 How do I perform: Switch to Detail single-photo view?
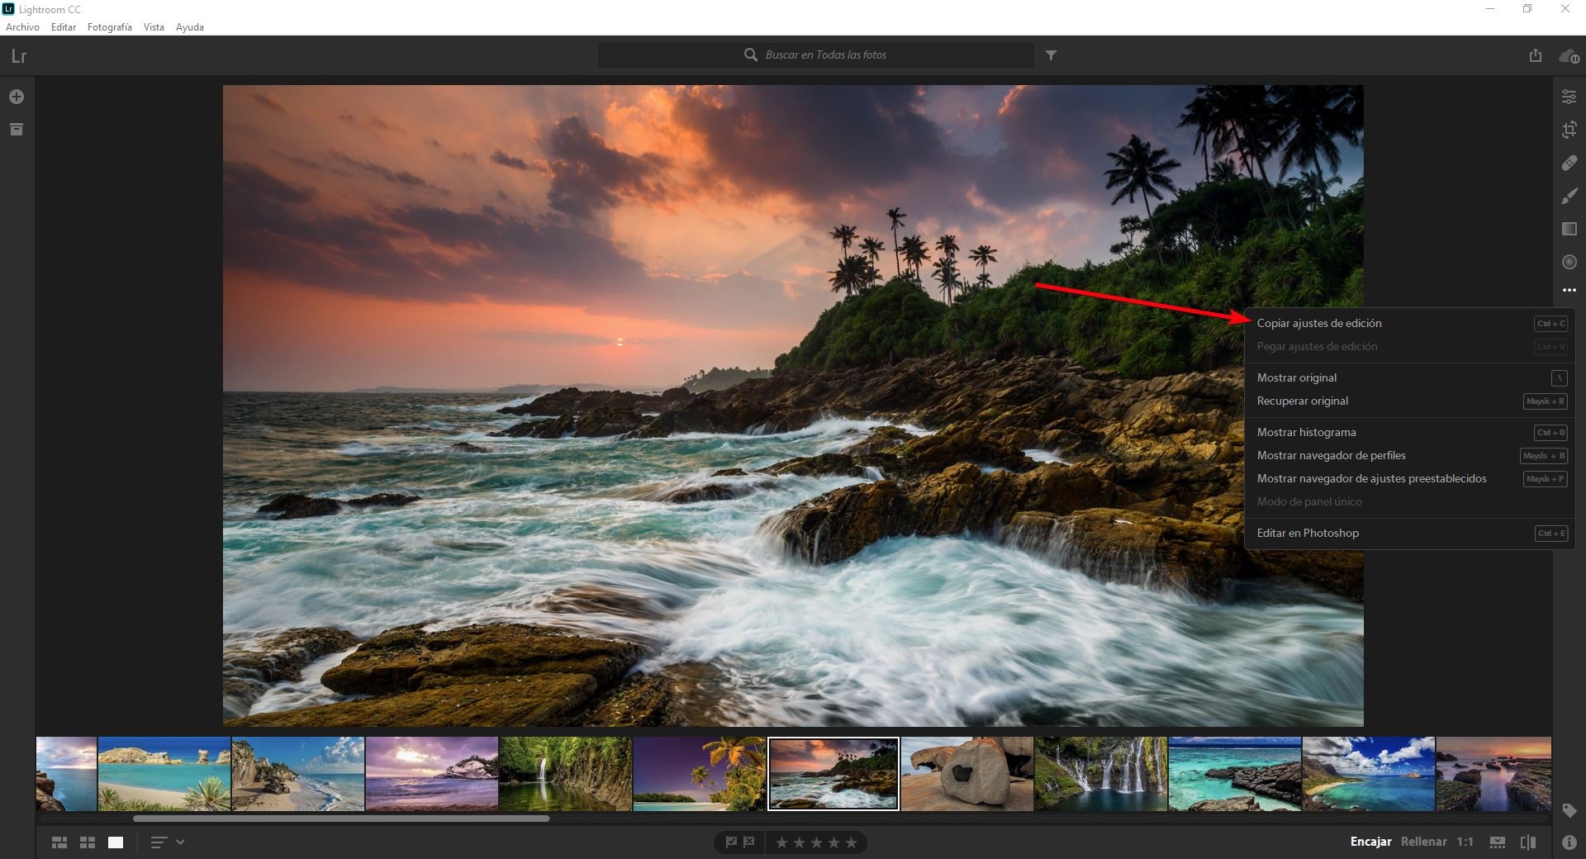click(x=116, y=842)
